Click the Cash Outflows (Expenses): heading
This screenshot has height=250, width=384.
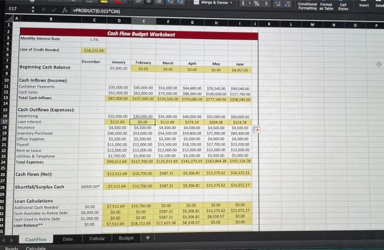click(46, 110)
